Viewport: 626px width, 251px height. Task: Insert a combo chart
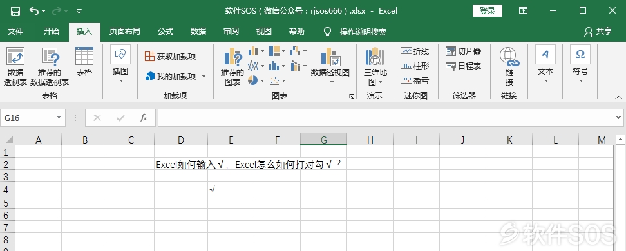(x=298, y=66)
